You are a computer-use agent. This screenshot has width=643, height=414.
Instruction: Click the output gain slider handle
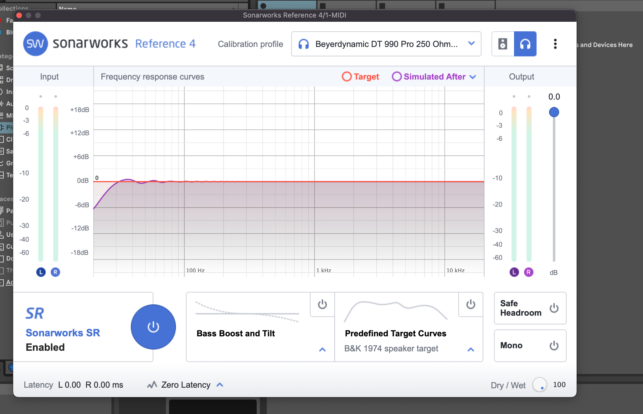point(554,112)
